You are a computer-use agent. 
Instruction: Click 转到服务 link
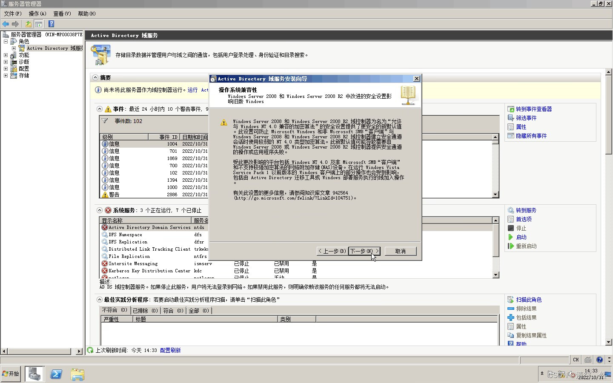(x=526, y=210)
